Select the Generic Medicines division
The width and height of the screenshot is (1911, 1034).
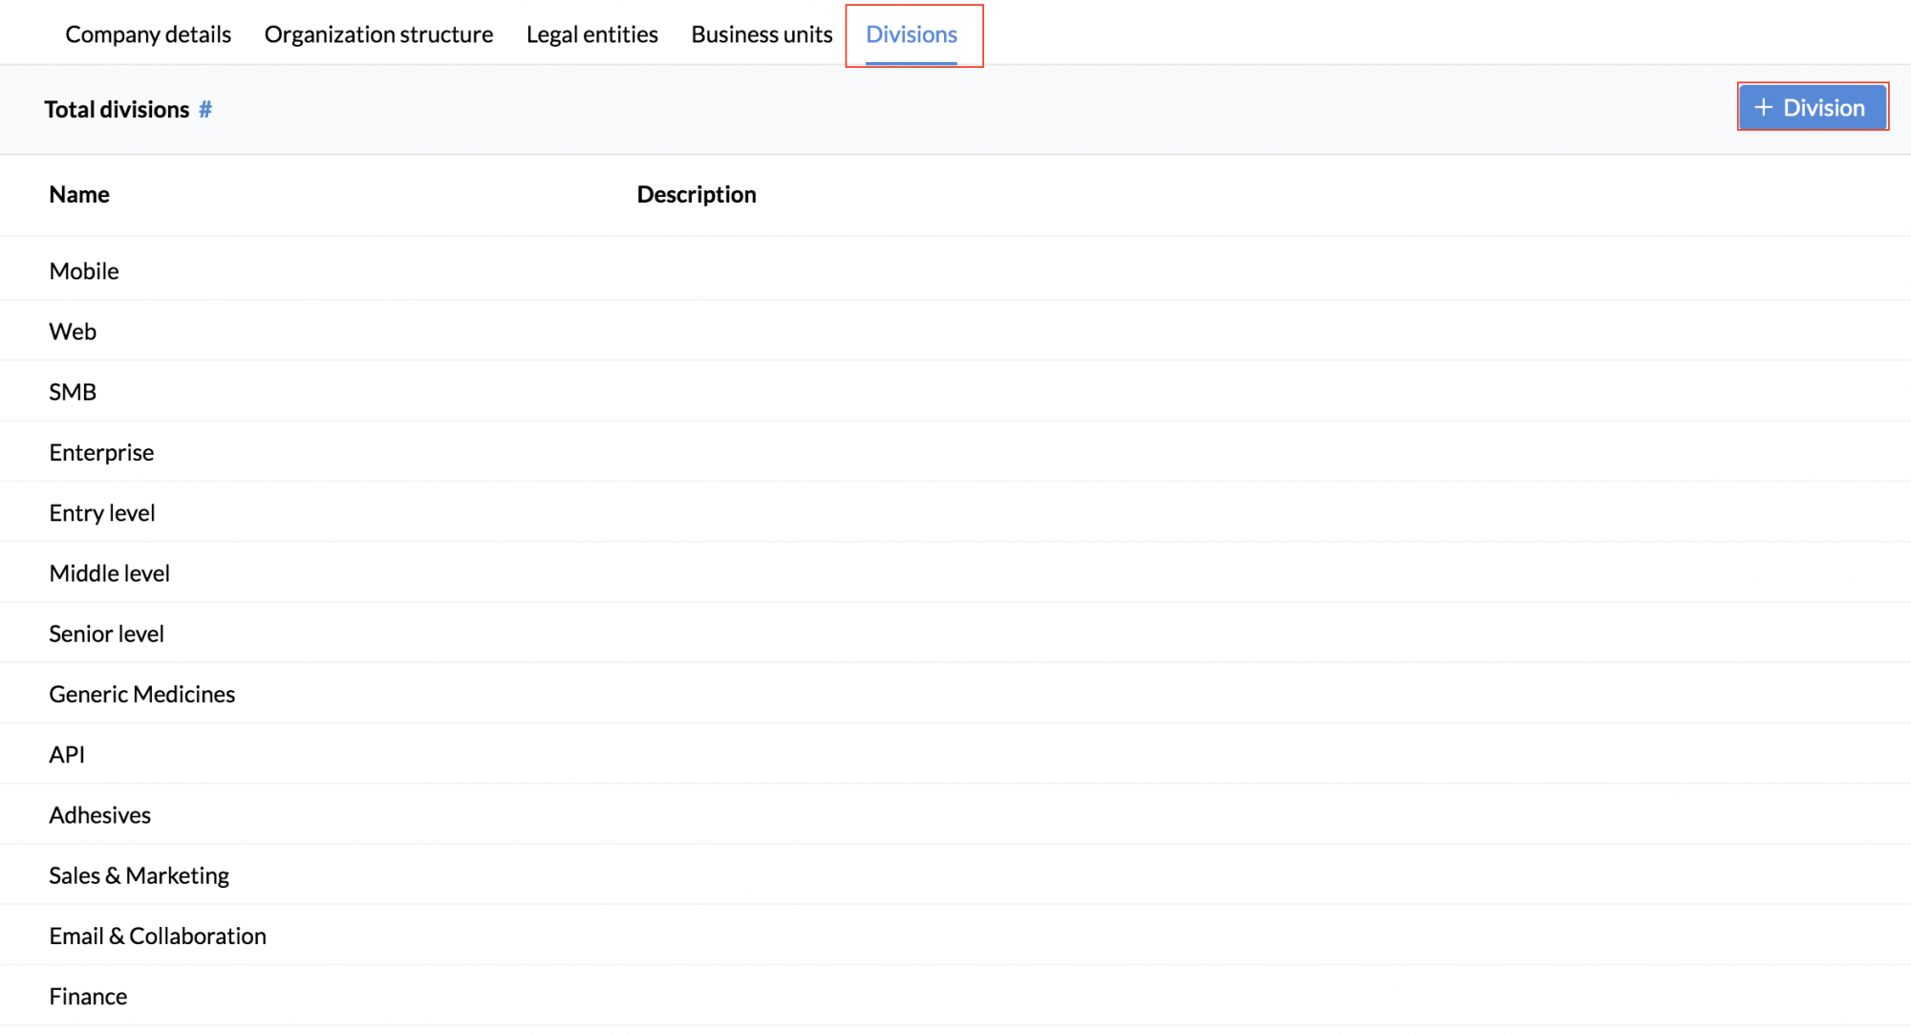[955, 693]
